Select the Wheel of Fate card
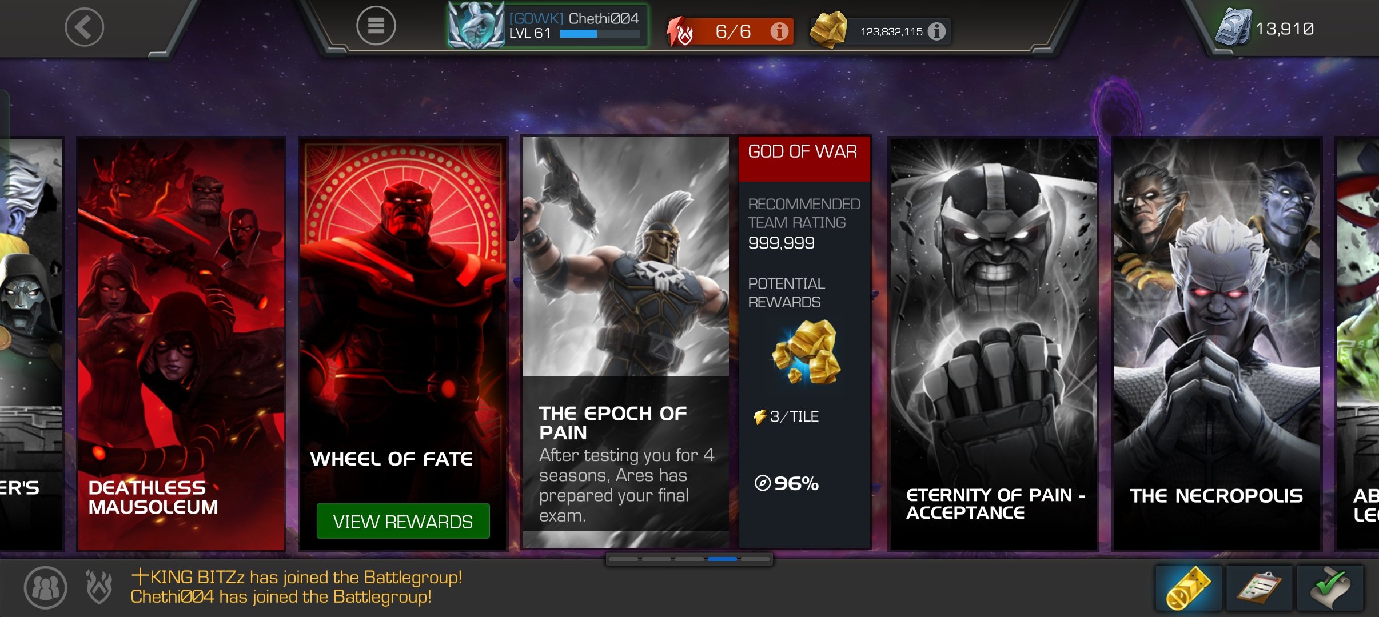1379x617 pixels. click(x=403, y=344)
